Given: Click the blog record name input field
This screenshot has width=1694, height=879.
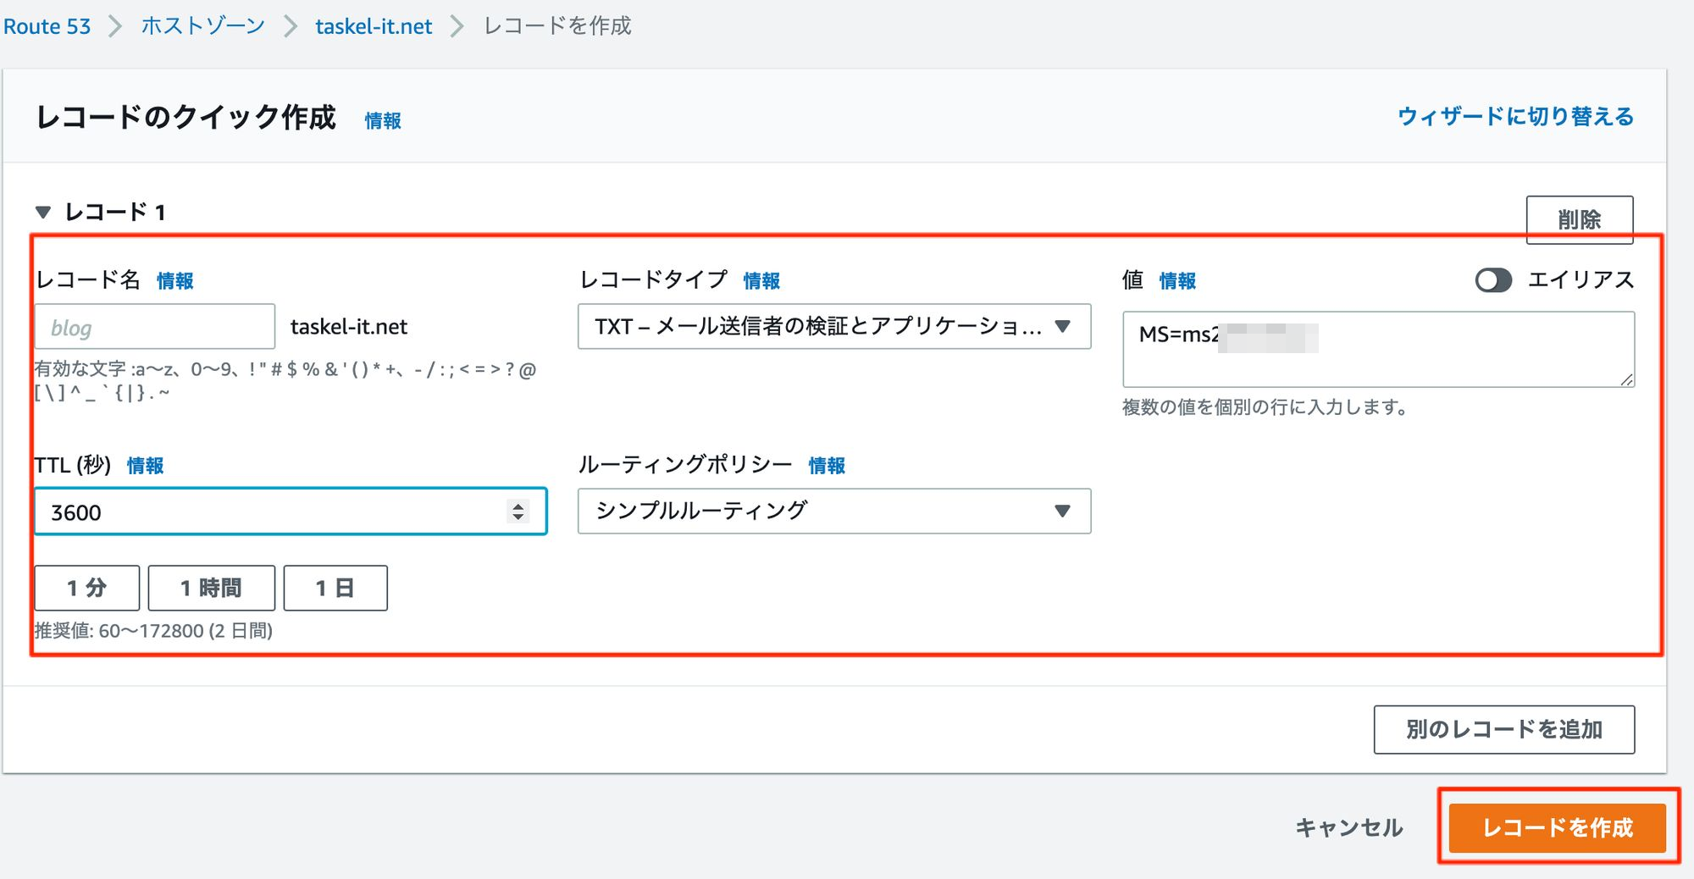Looking at the screenshot, I should (x=155, y=327).
